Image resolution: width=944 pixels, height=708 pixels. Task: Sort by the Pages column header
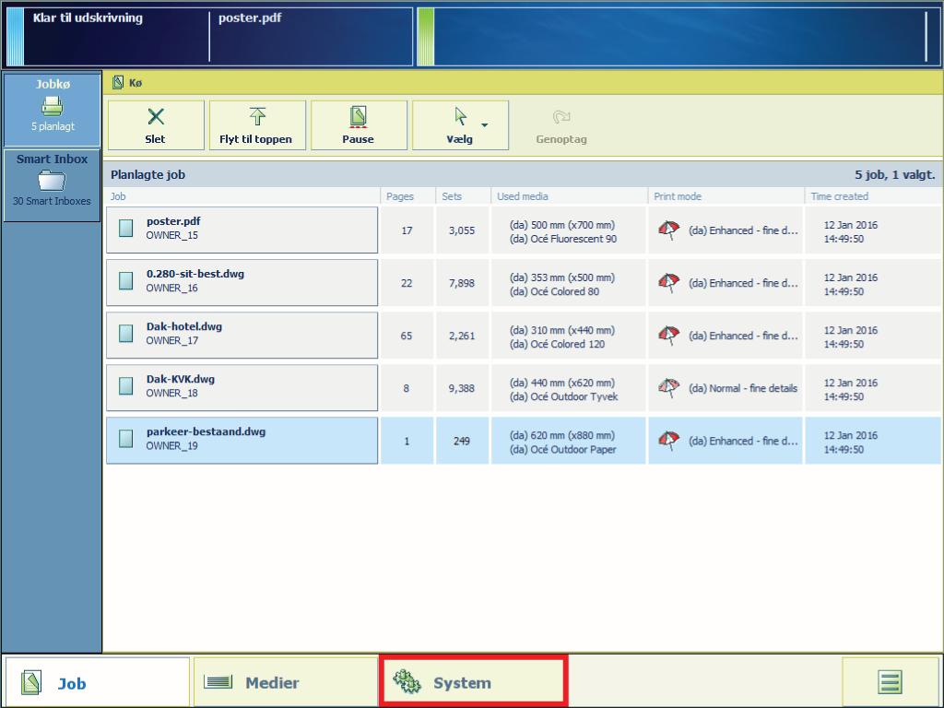pyautogui.click(x=400, y=196)
